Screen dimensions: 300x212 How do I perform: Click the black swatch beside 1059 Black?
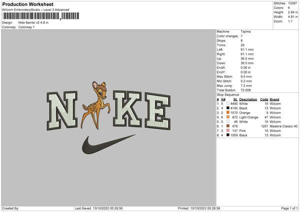pos(228,135)
